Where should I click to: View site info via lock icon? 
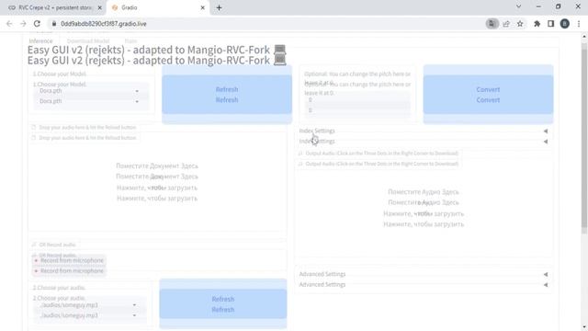(54, 24)
